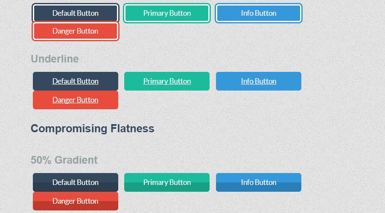Click the white-outlined Default Button

[76, 13]
